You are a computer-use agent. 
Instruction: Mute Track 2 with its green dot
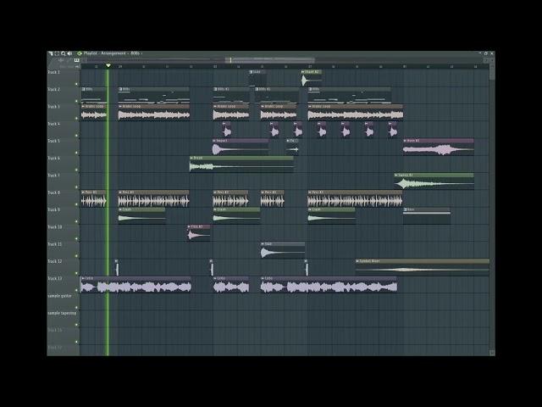76,101
